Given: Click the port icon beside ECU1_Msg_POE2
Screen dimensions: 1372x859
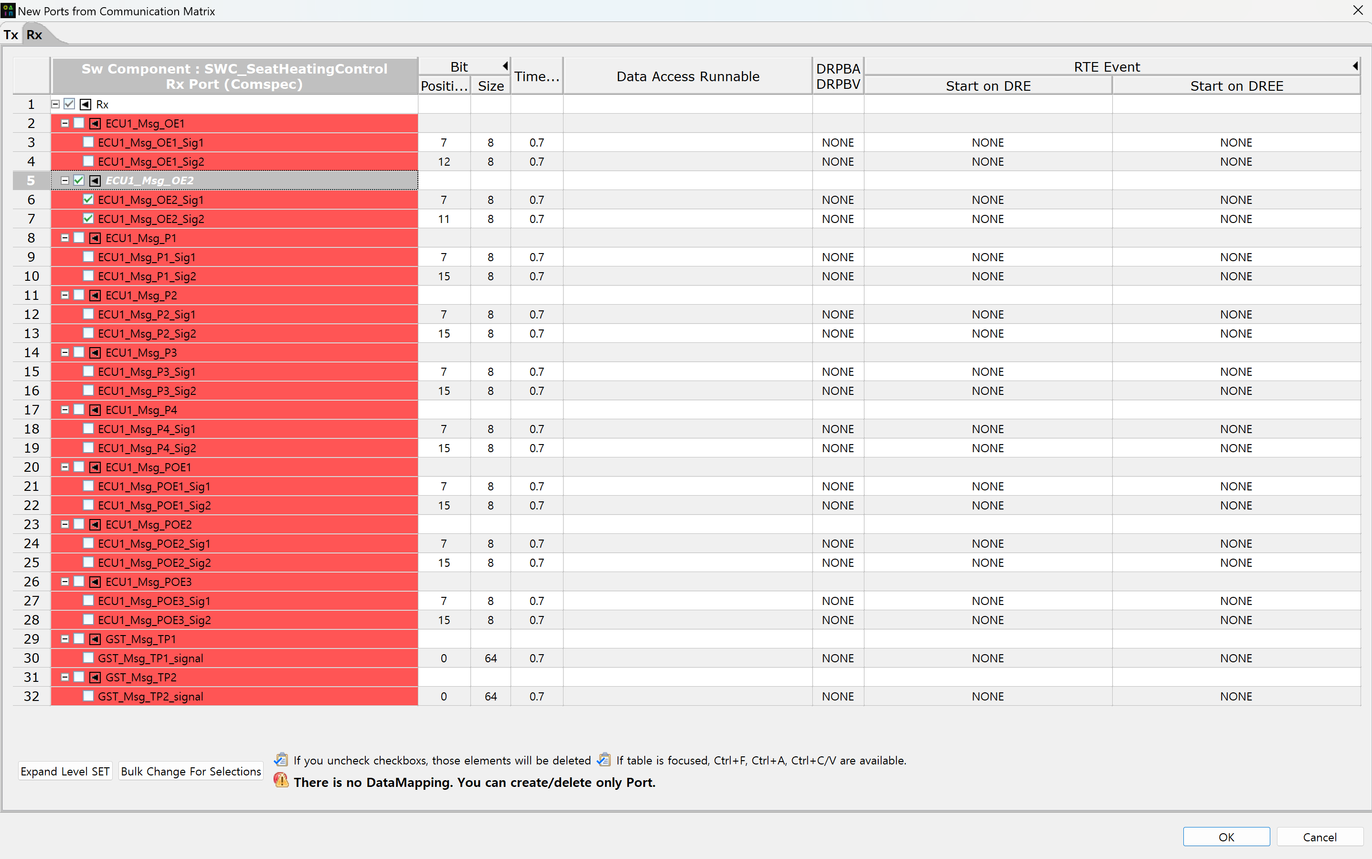Looking at the screenshot, I should (x=95, y=524).
